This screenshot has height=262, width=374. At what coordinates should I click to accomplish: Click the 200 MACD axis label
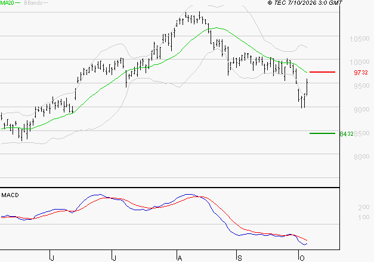[x=364, y=207]
